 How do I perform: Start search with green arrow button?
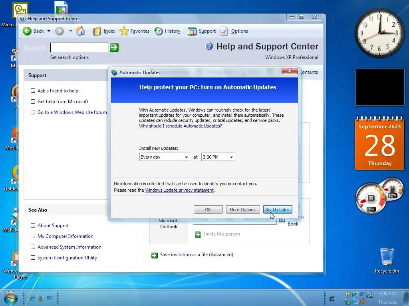tap(114, 47)
